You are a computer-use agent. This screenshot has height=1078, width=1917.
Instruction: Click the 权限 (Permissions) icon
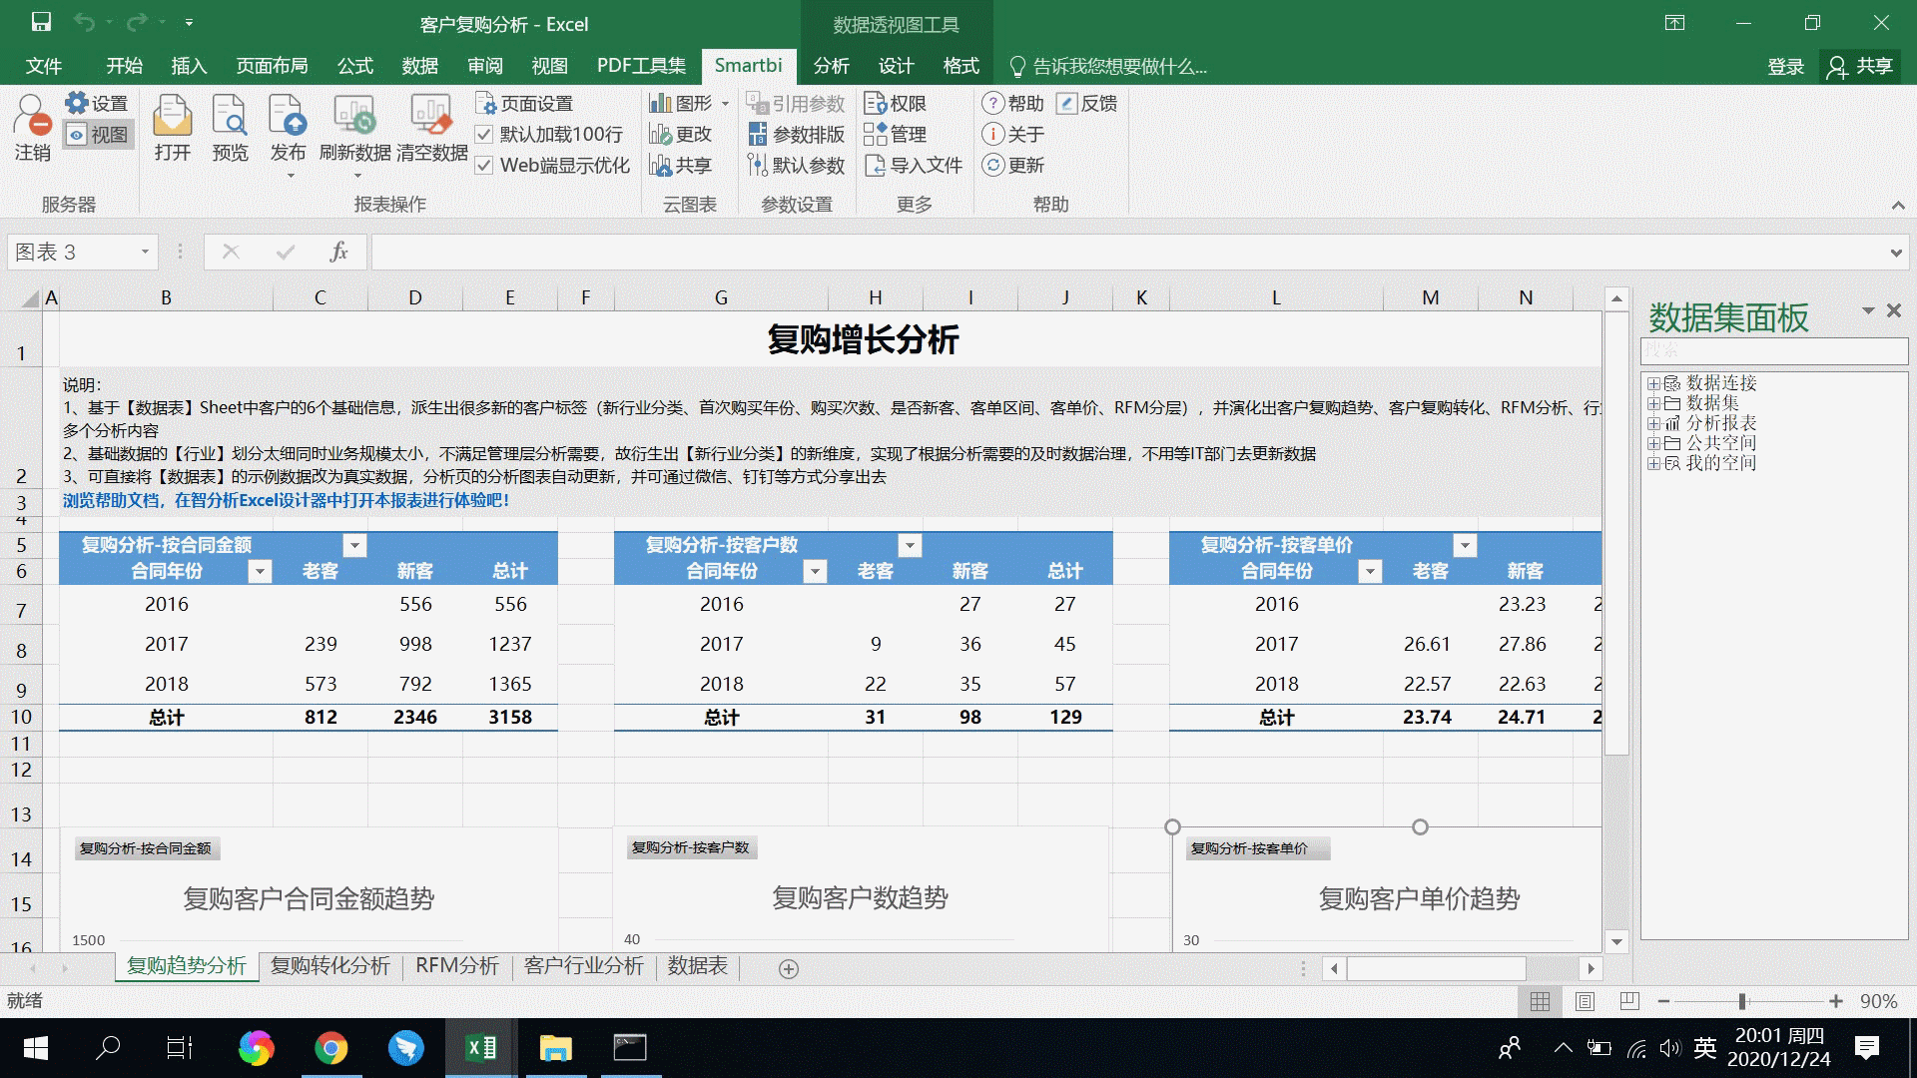pyautogui.click(x=897, y=102)
